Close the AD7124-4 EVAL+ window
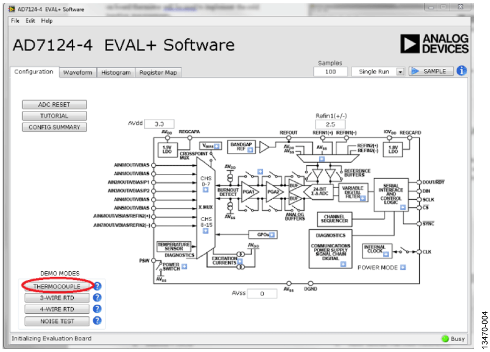This screenshot has height=352, width=490. [x=461, y=7]
